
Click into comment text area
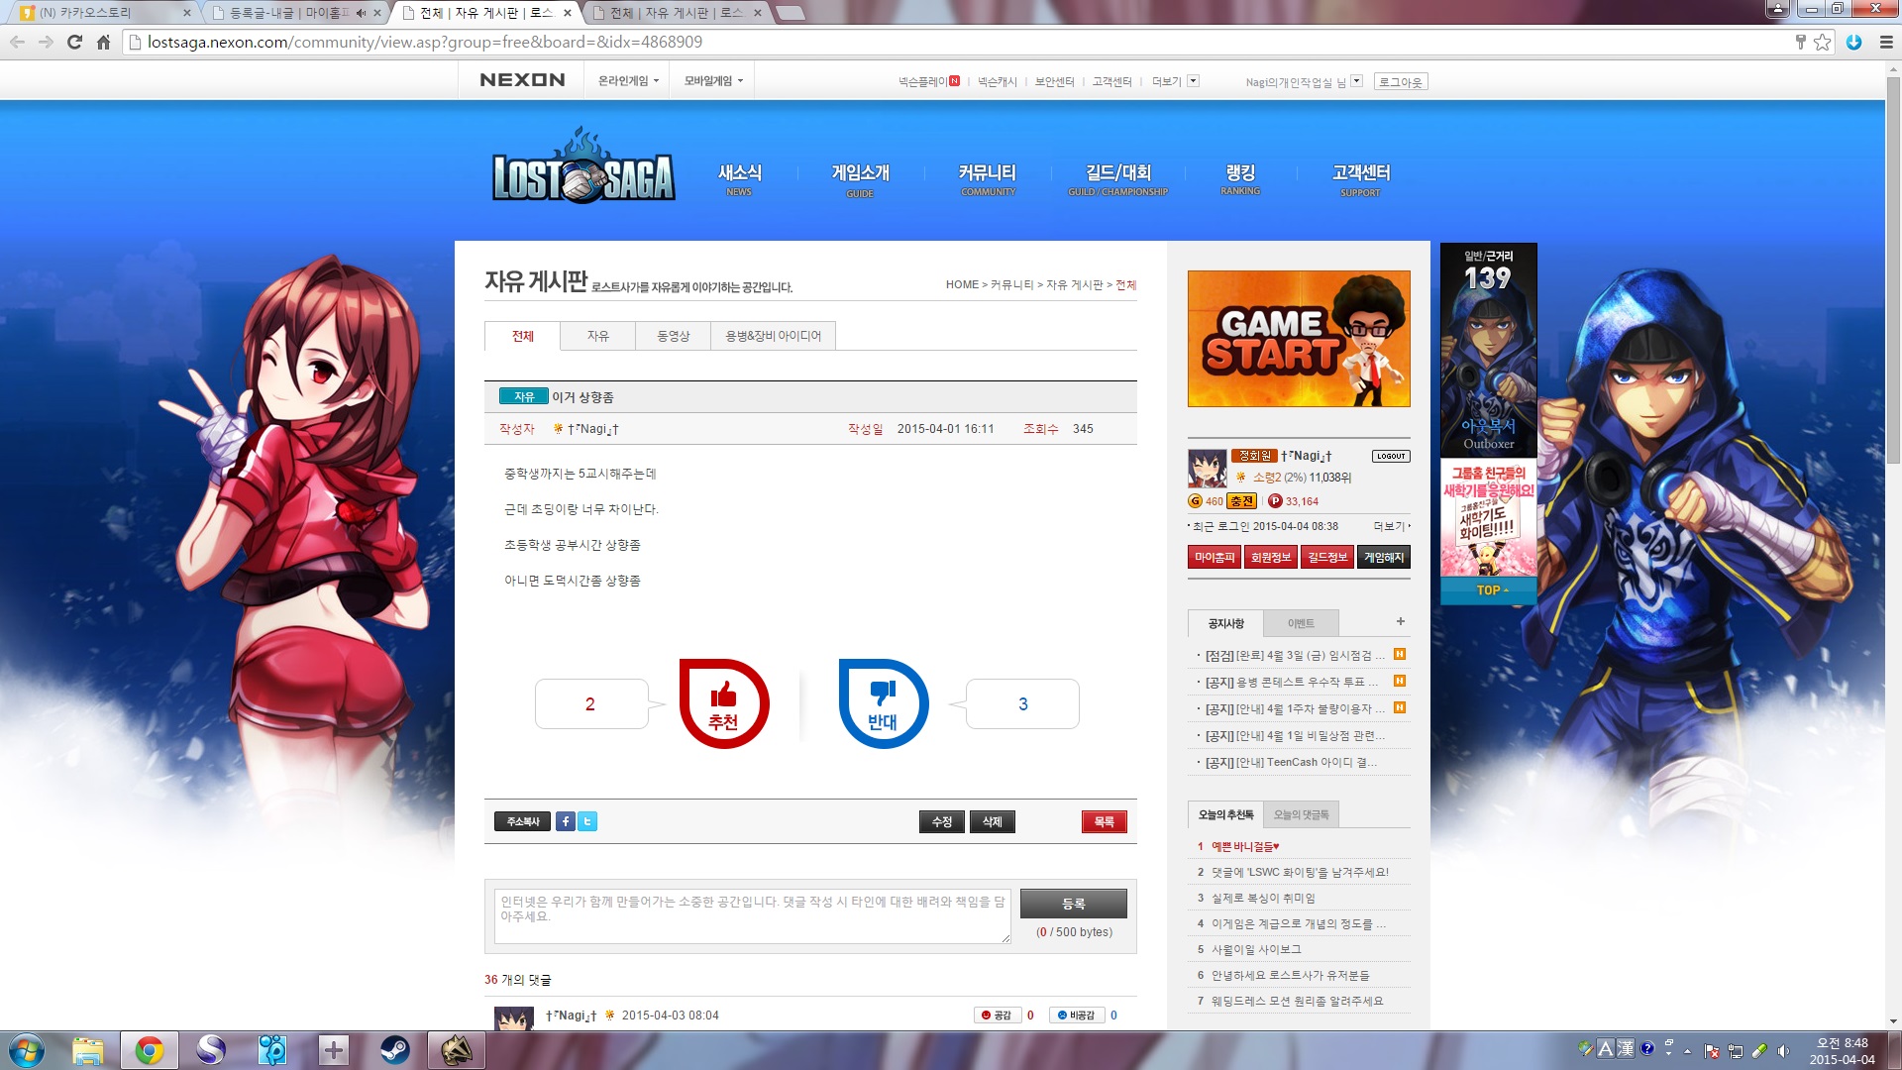click(753, 915)
